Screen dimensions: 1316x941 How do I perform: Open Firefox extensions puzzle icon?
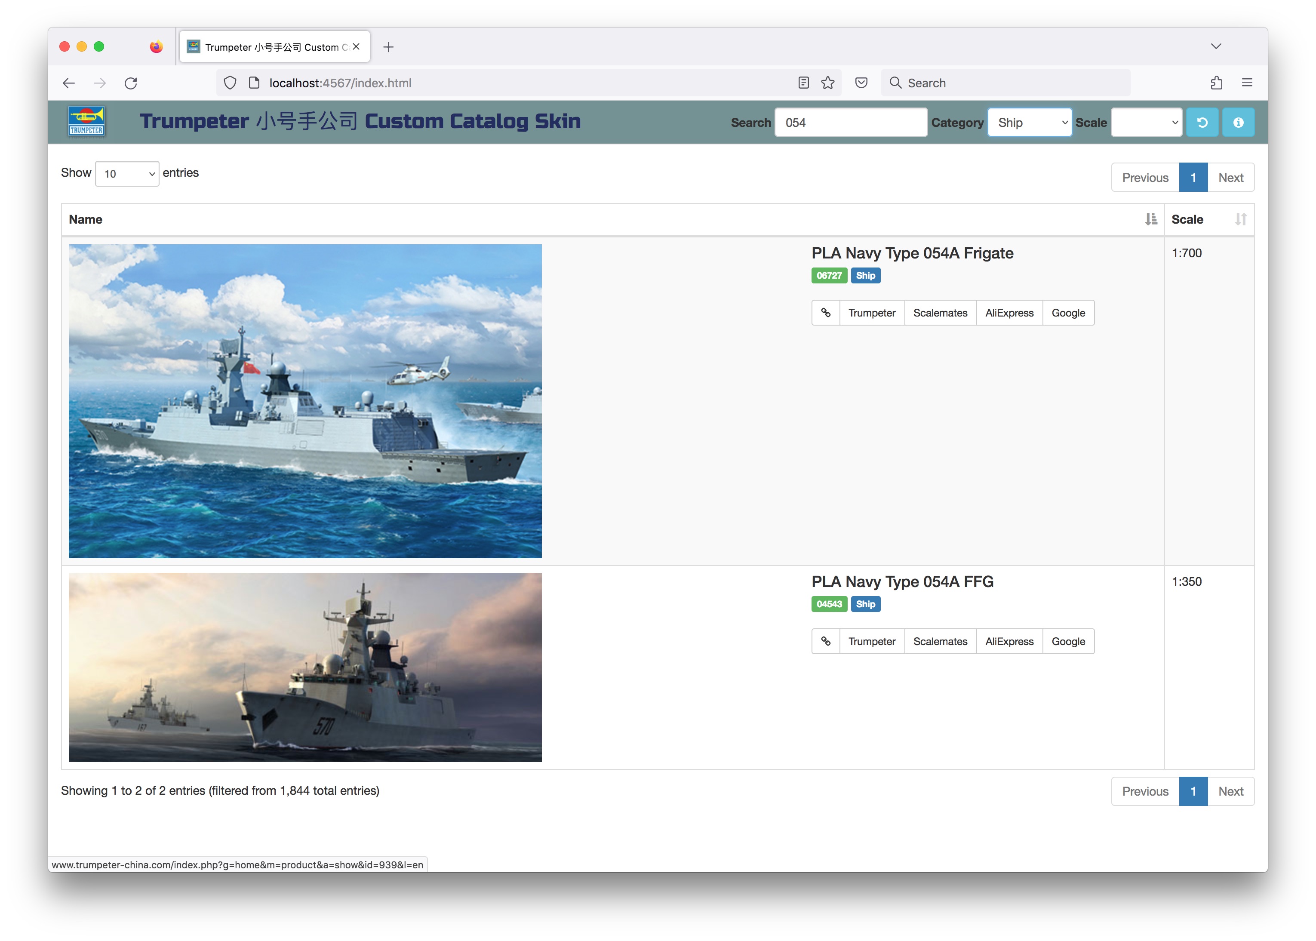[1216, 83]
